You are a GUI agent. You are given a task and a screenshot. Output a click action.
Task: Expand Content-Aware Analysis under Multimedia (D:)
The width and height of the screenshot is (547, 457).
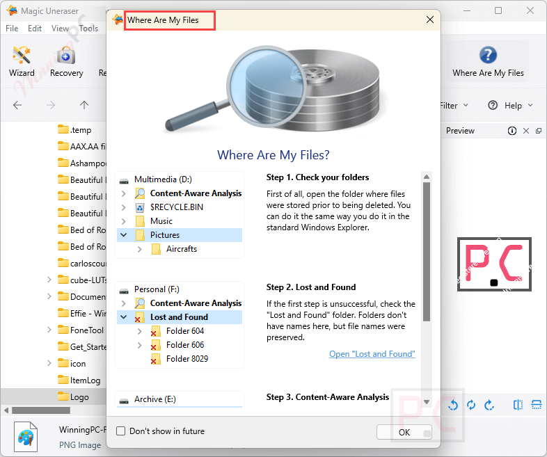tap(123, 193)
